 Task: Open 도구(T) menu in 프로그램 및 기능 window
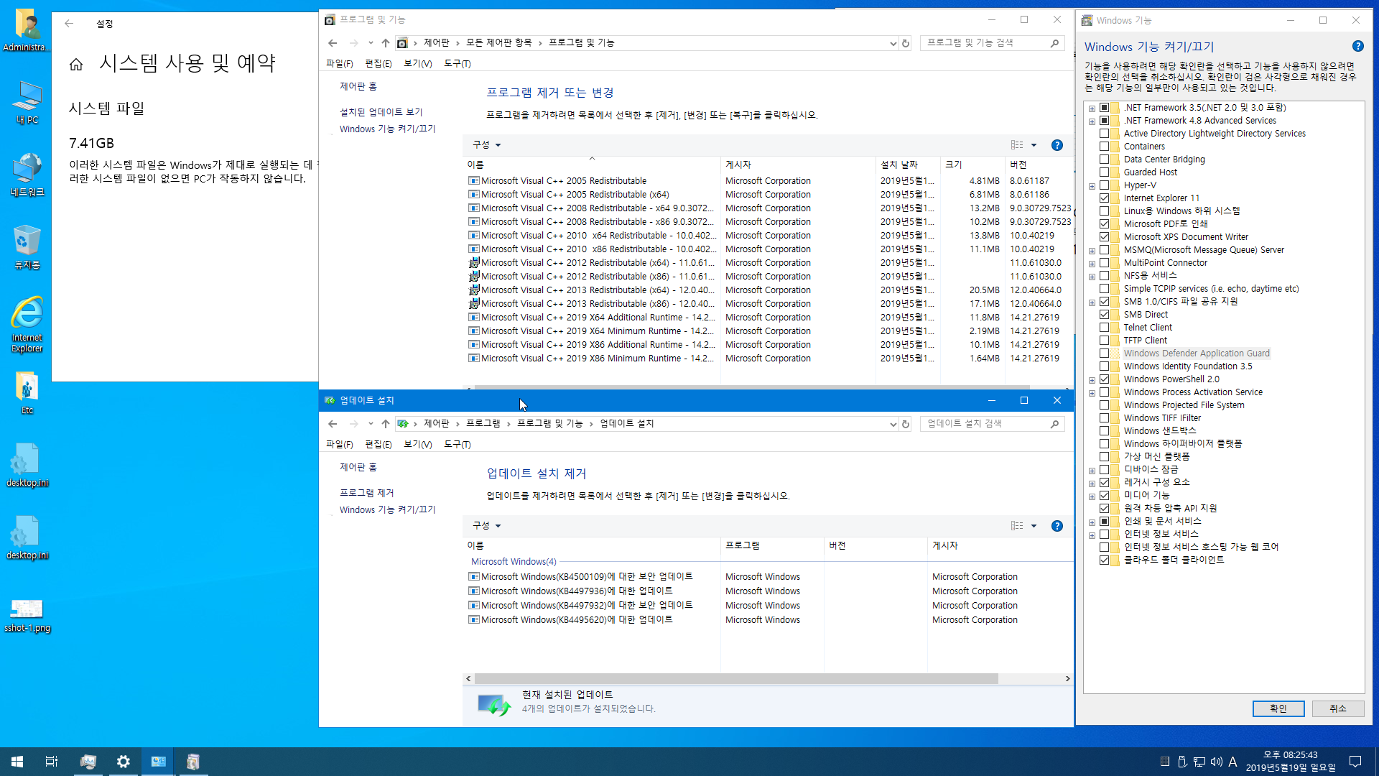click(x=457, y=64)
